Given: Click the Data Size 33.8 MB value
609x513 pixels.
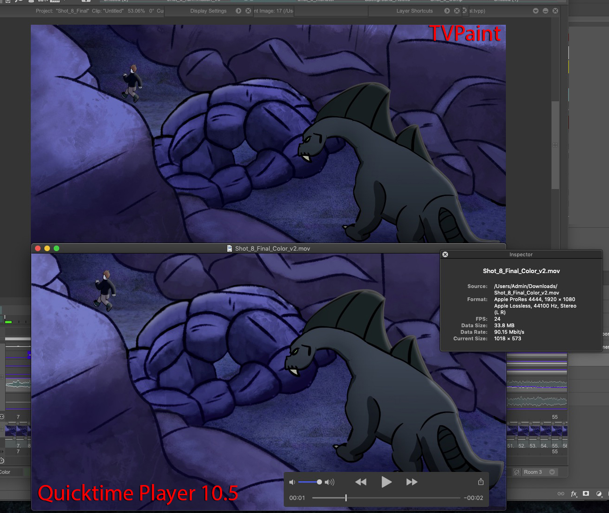Looking at the screenshot, I should pyautogui.click(x=504, y=325).
